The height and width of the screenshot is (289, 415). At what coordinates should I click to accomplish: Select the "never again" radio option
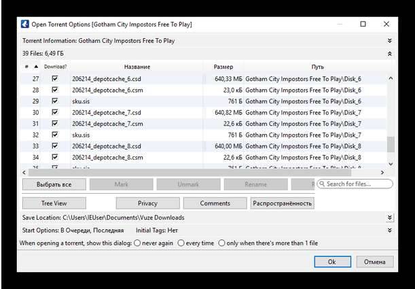[x=138, y=243]
